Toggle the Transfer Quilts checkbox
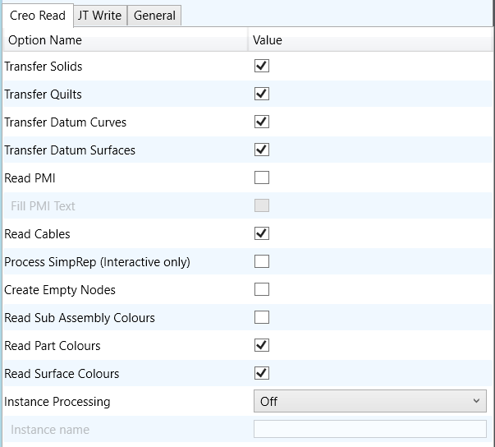The height and width of the screenshot is (447, 495). 262,94
